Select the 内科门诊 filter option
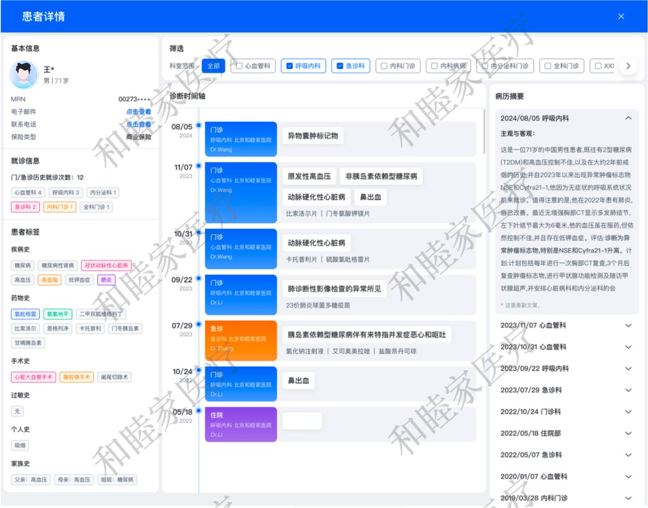The width and height of the screenshot is (648, 508). 384,66
